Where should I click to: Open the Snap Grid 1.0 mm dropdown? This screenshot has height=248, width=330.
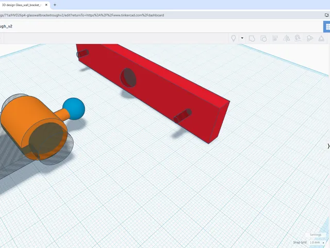(x=317, y=242)
